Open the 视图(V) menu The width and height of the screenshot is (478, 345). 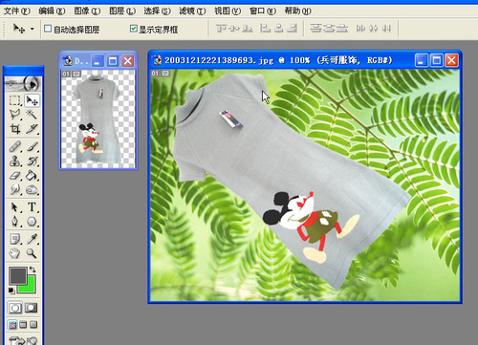(x=228, y=11)
